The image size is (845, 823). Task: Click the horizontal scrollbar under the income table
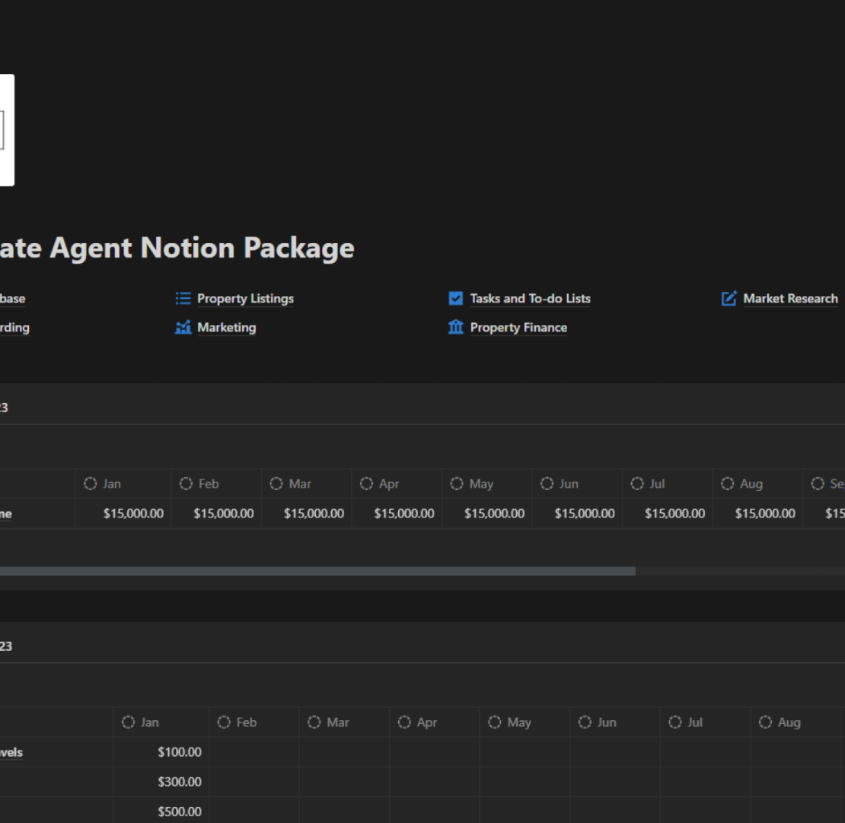coord(317,571)
